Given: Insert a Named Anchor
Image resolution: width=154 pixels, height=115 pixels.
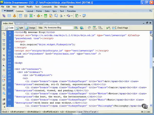Looking at the screenshot, I should pos(15,16).
